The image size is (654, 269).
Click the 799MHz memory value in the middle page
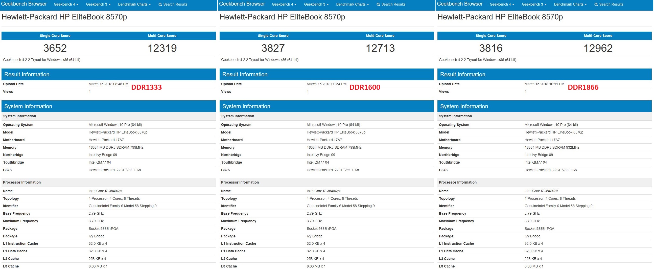click(334, 148)
